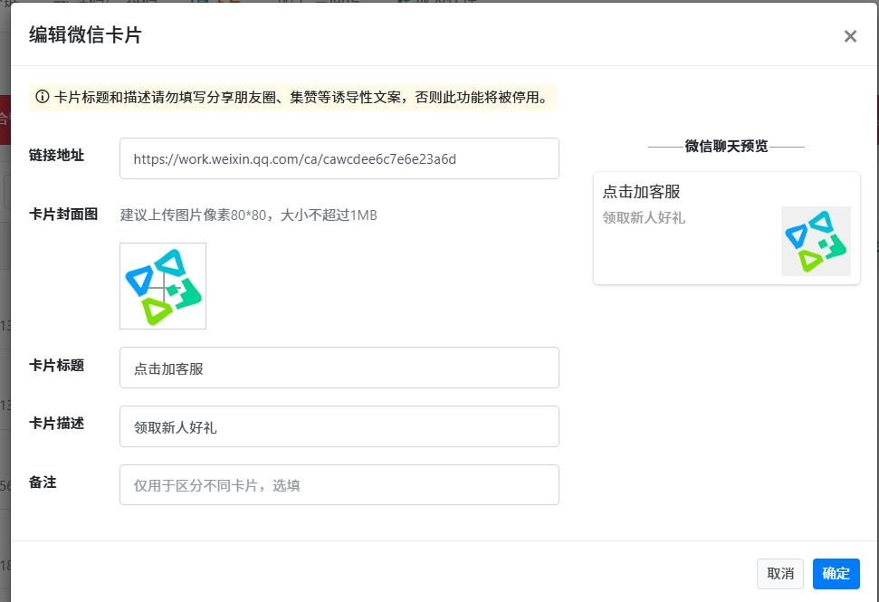Image resolution: width=879 pixels, height=602 pixels.
Task: Click the 微信聊天预览 heading
Action: [726, 147]
